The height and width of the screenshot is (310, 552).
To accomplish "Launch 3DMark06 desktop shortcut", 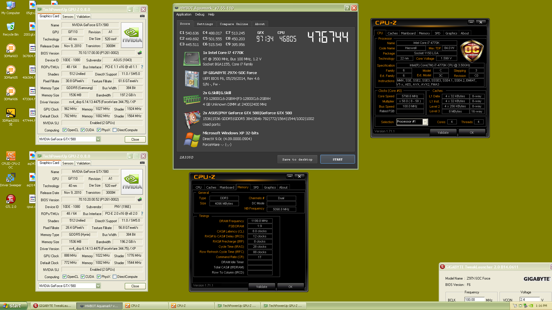I will [11, 94].
